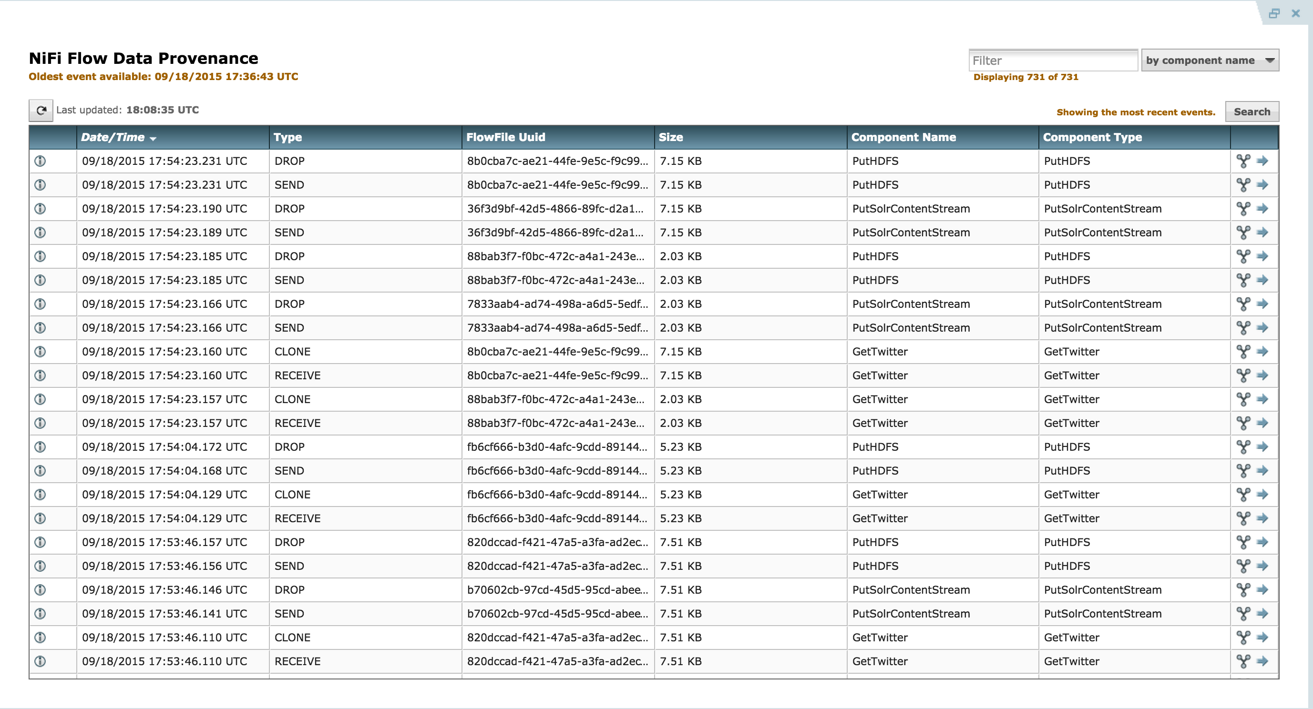This screenshot has height=709, width=1313.
Task: Open the by component name filter dropdown
Action: tap(1210, 60)
